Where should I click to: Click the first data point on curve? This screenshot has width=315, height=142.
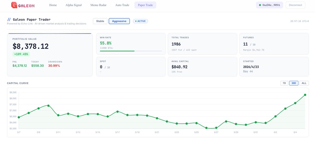(19, 117)
